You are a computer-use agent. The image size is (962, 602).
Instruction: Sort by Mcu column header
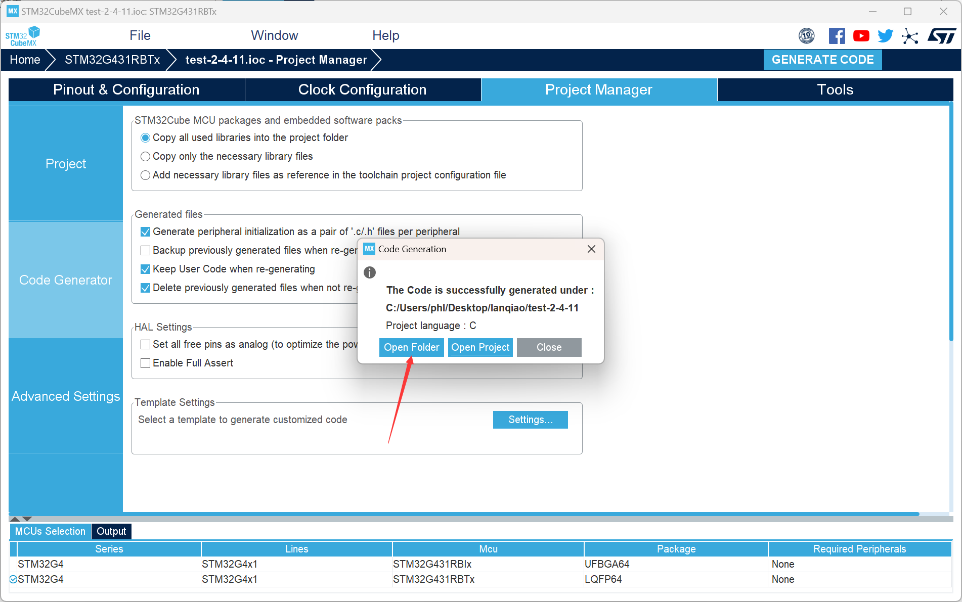click(x=489, y=549)
